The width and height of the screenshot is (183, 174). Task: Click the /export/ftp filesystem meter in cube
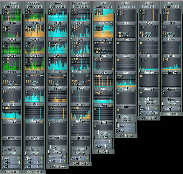click(x=149, y=113)
